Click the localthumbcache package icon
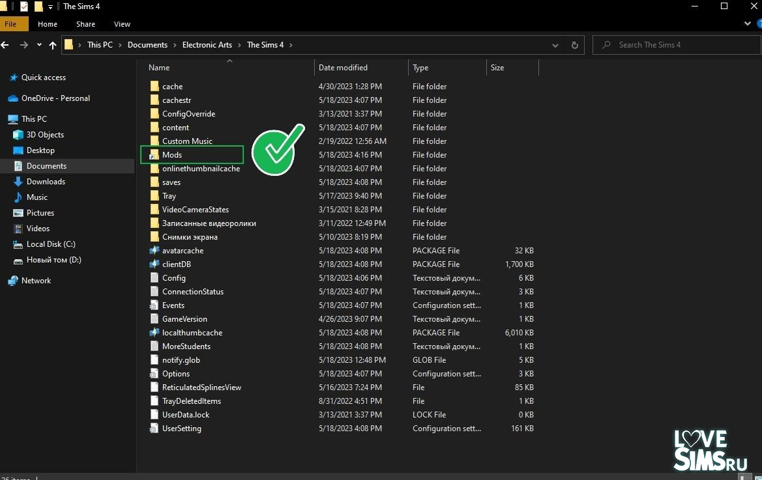This screenshot has height=480, width=762. (154, 332)
